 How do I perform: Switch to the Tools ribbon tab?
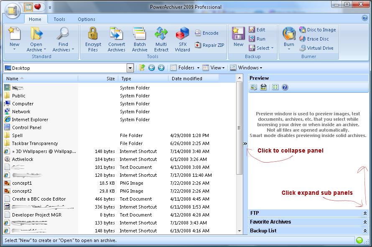59,19
